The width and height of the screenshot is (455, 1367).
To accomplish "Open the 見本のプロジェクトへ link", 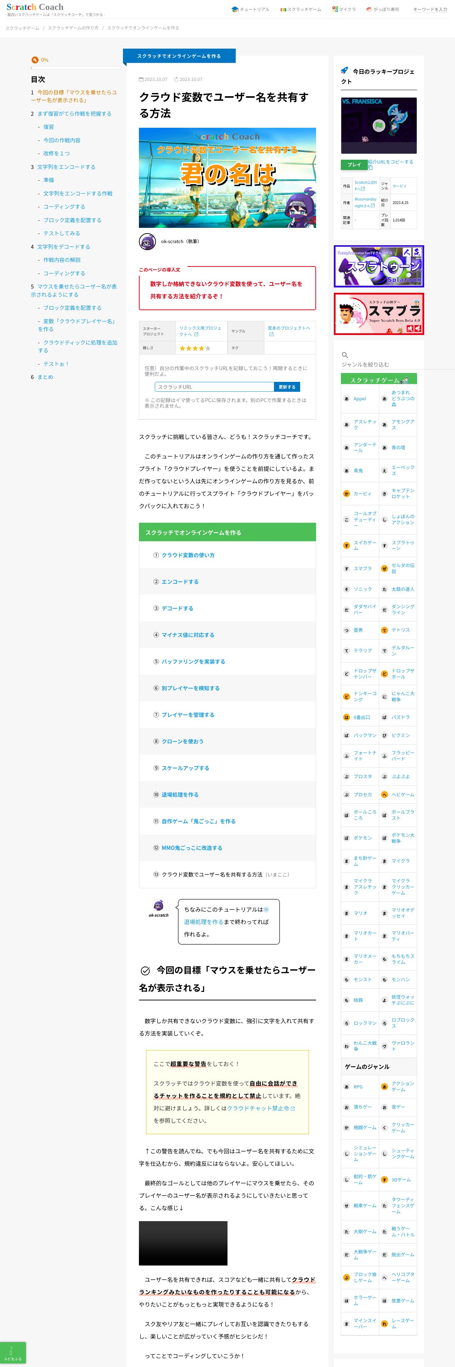I will coord(289,331).
